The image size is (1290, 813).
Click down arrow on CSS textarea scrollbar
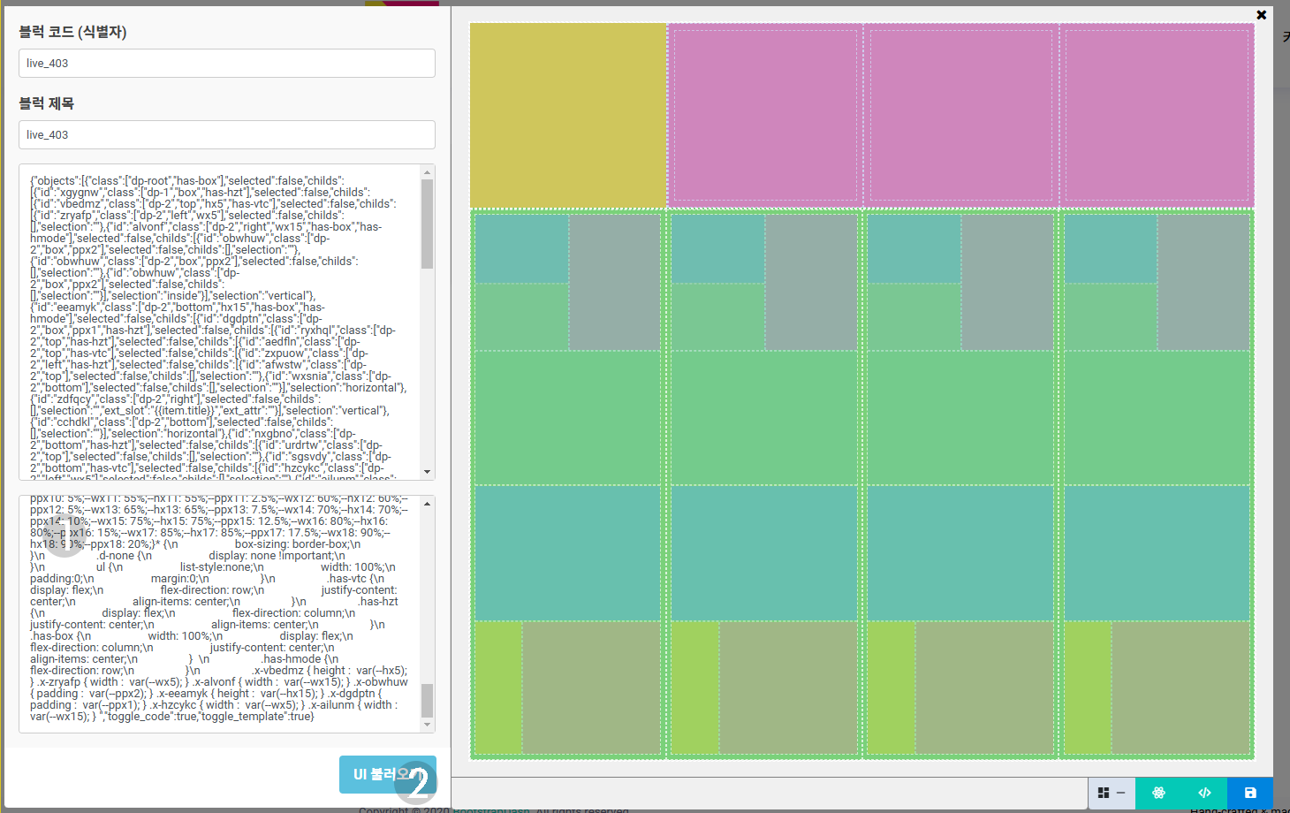428,725
